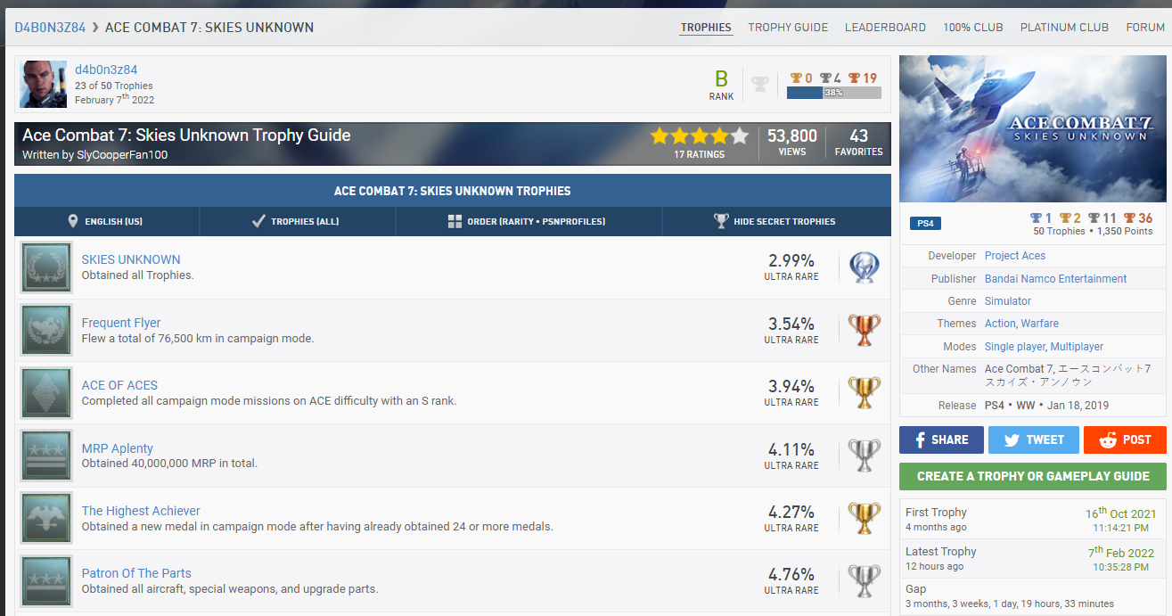Open The Highest Achiever trophy link
Screen dimensions: 1172x616
141,511
